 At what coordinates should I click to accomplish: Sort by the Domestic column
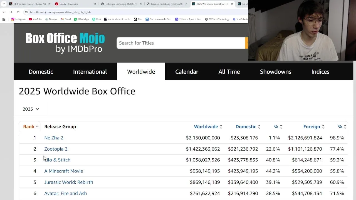point(248,127)
